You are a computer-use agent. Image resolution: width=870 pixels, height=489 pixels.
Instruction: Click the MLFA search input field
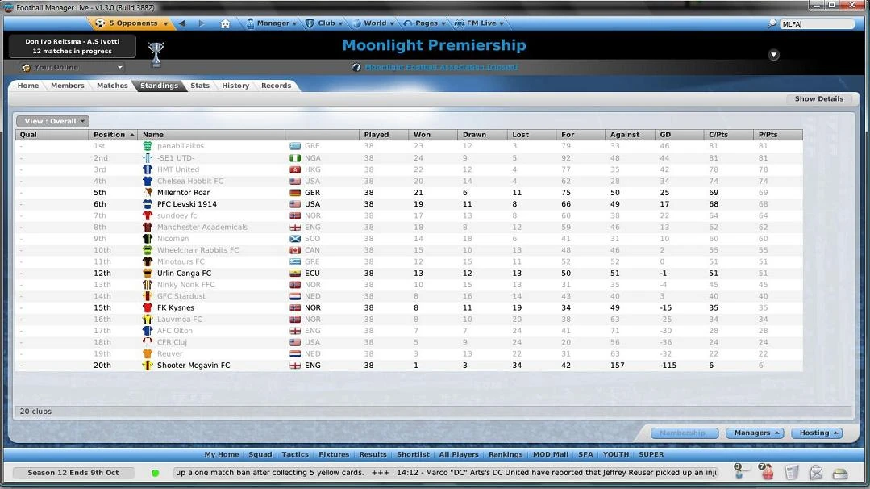pyautogui.click(x=817, y=23)
